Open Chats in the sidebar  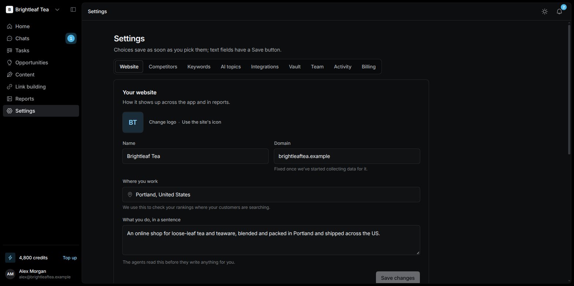click(x=41, y=38)
